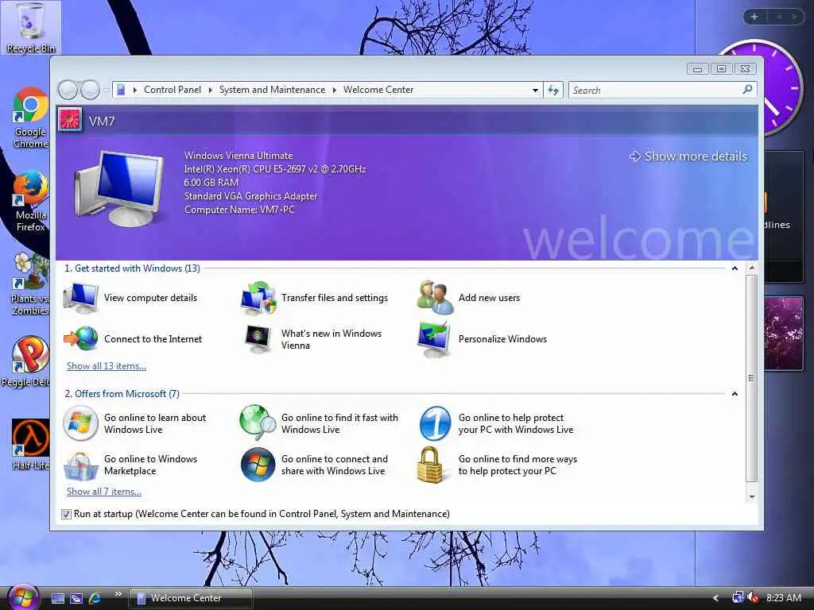This screenshot has height=610, width=814.
Task: Show hidden tray icons arrow
Action: click(716, 598)
